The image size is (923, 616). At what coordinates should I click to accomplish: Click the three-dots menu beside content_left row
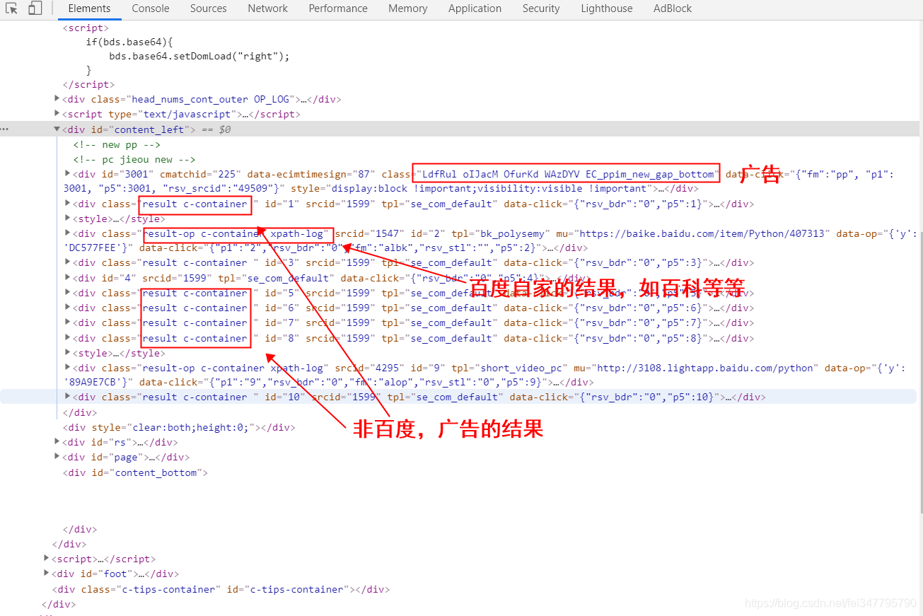click(5, 129)
